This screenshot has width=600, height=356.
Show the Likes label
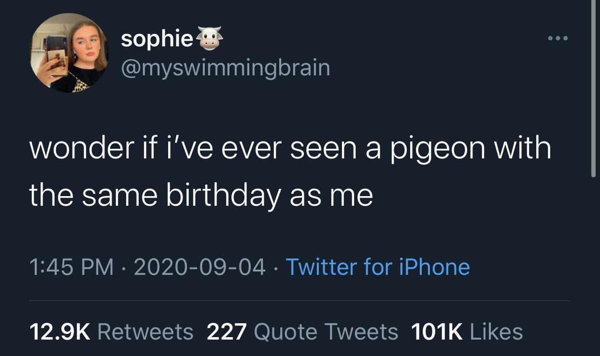[496, 332]
